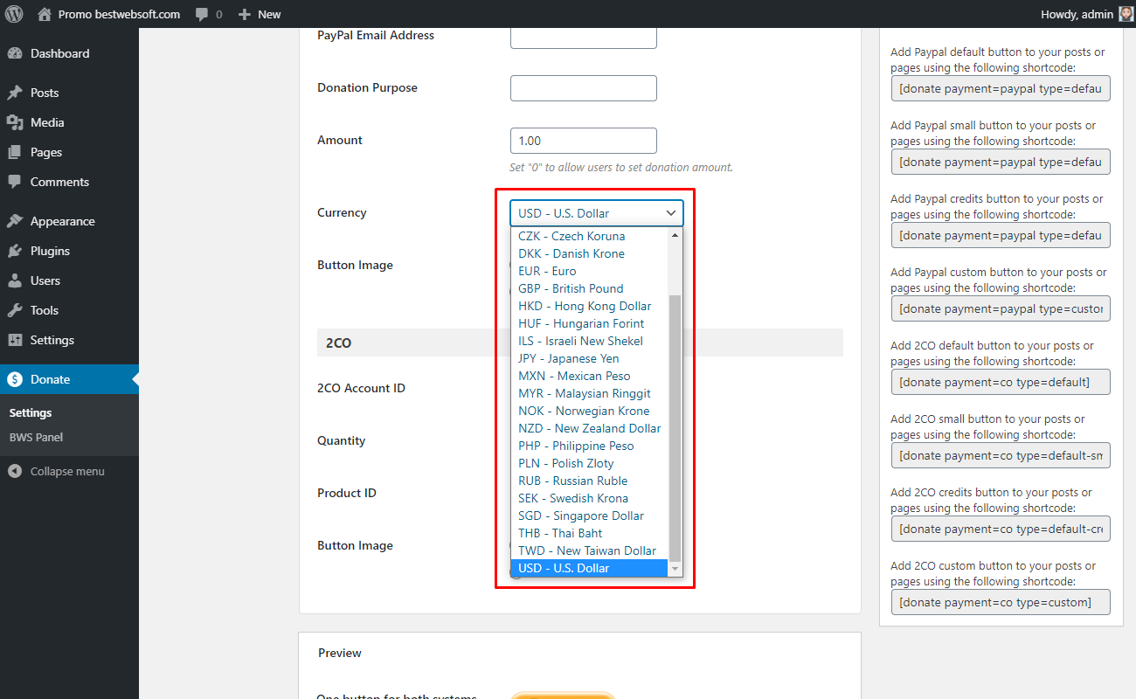Select 2CO credits button shortcode field
The width and height of the screenshot is (1136, 699).
[1001, 529]
